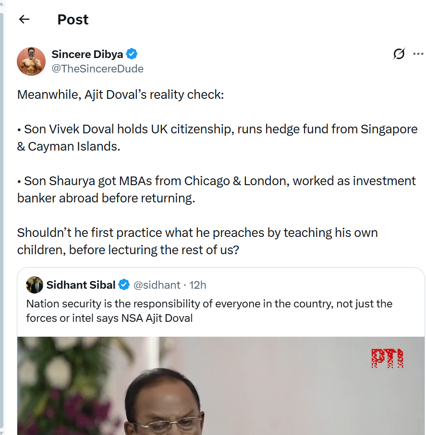The image size is (426, 435).
Task: Open Sidhant Sibal's name in quoted post
Action: [x=81, y=285]
